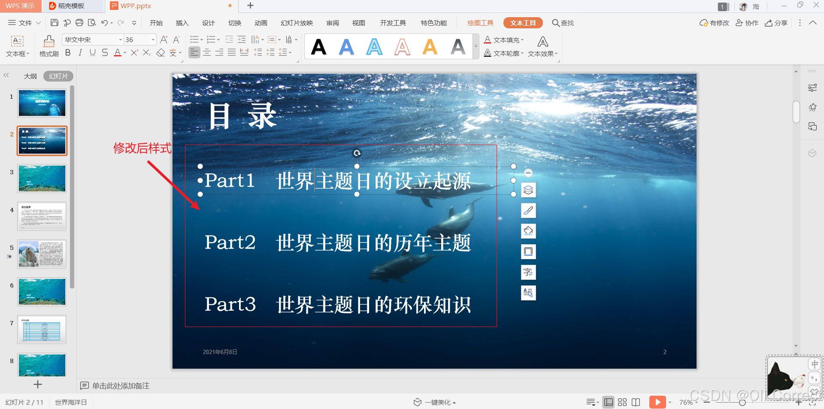
Task: Click the shape fill floating icon beside slide
Action: [528, 231]
